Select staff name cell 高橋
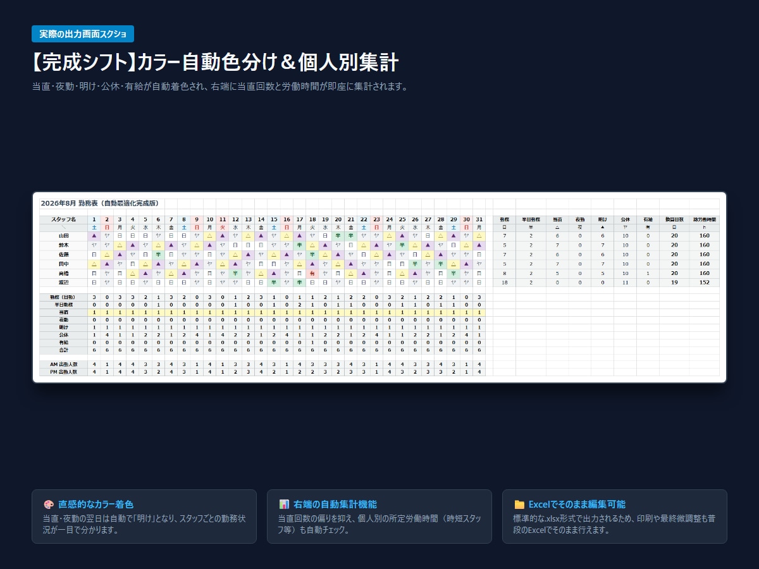Viewport: 759px width, 569px height. [63, 273]
